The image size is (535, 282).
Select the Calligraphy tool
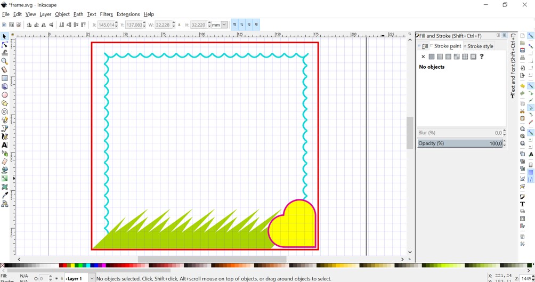(4, 136)
